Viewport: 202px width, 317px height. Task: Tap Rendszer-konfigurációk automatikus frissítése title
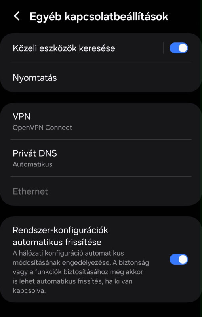[60, 236]
